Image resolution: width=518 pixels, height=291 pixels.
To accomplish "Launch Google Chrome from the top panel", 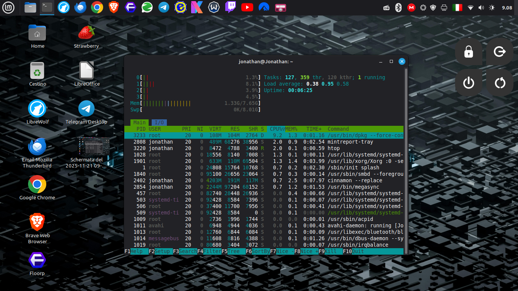I will (x=97, y=7).
